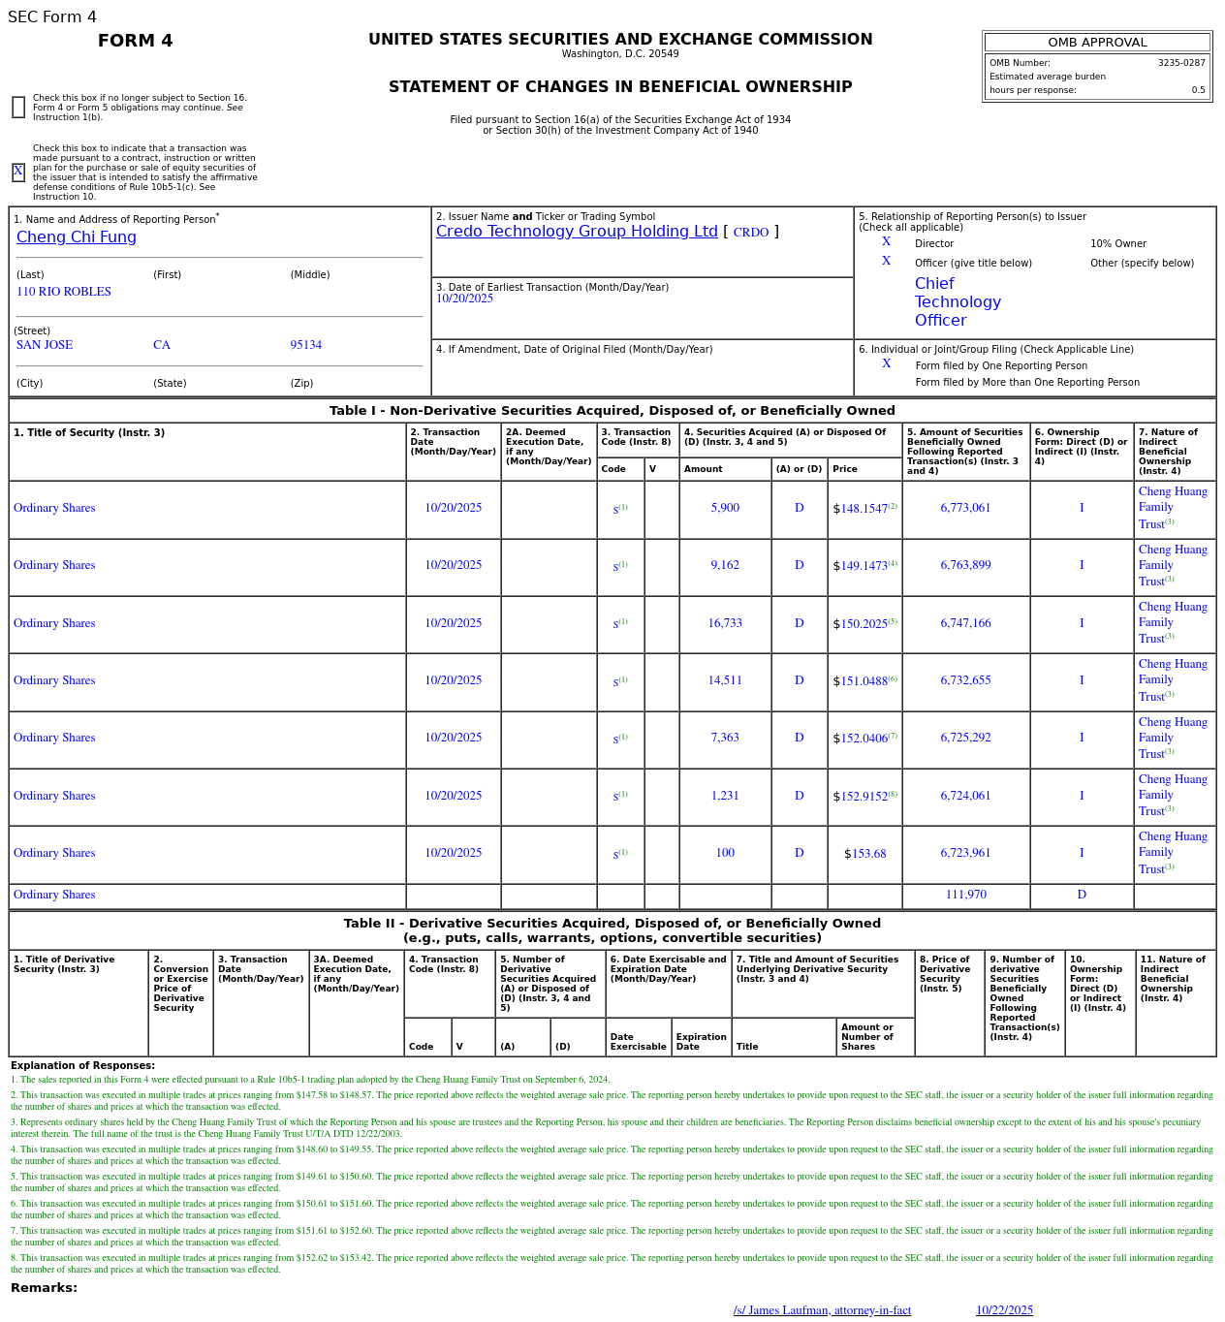
Task: Click the 111,970 directly owned shares value
Action: point(965,895)
